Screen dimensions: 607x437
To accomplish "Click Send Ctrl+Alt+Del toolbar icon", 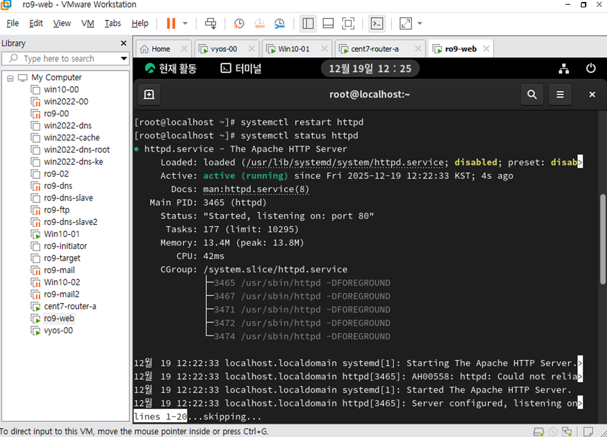I will [211, 23].
